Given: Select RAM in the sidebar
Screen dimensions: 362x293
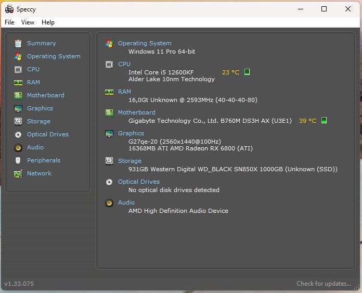Looking at the screenshot, I should 33,82.
